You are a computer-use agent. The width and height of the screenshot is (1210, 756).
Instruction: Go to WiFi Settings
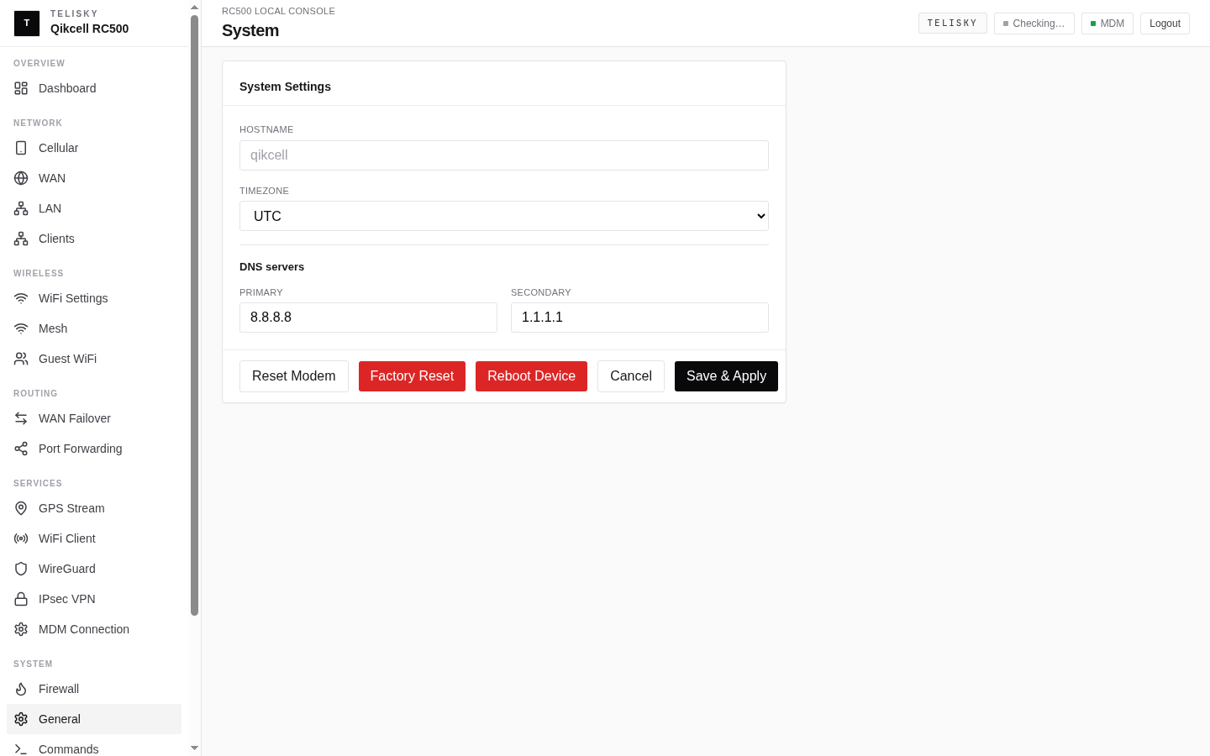coord(94,298)
